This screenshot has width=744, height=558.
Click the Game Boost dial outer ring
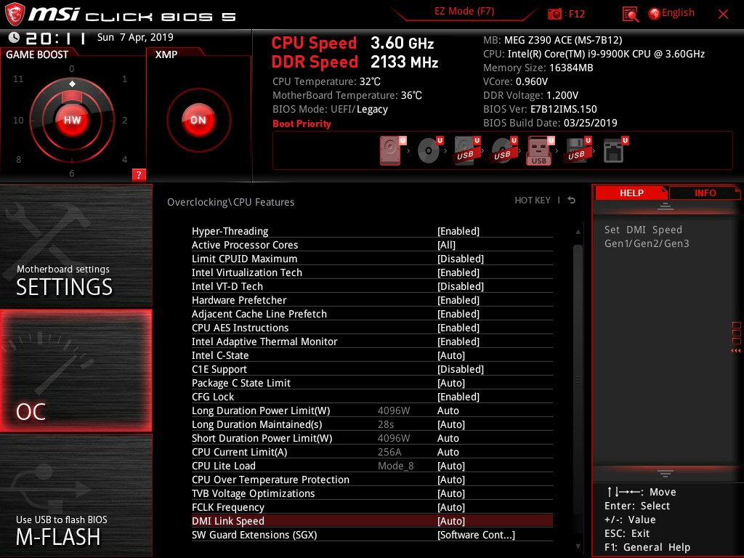[72, 120]
